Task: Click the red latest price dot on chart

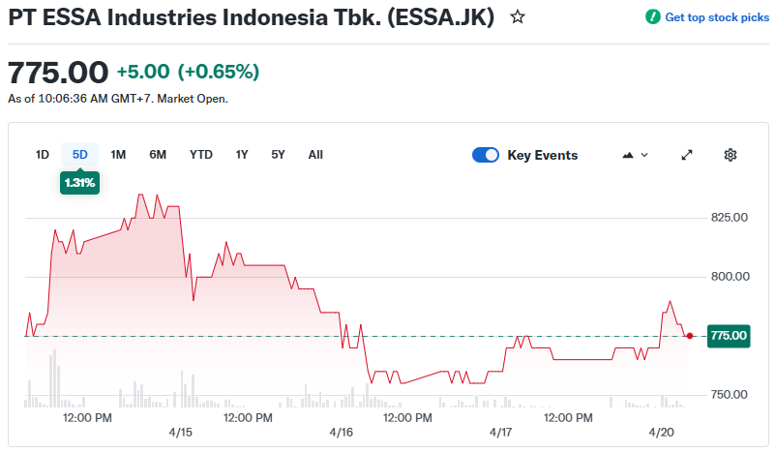Action: point(690,336)
